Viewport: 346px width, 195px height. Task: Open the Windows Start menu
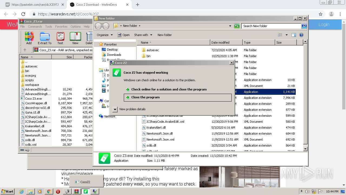7,191
